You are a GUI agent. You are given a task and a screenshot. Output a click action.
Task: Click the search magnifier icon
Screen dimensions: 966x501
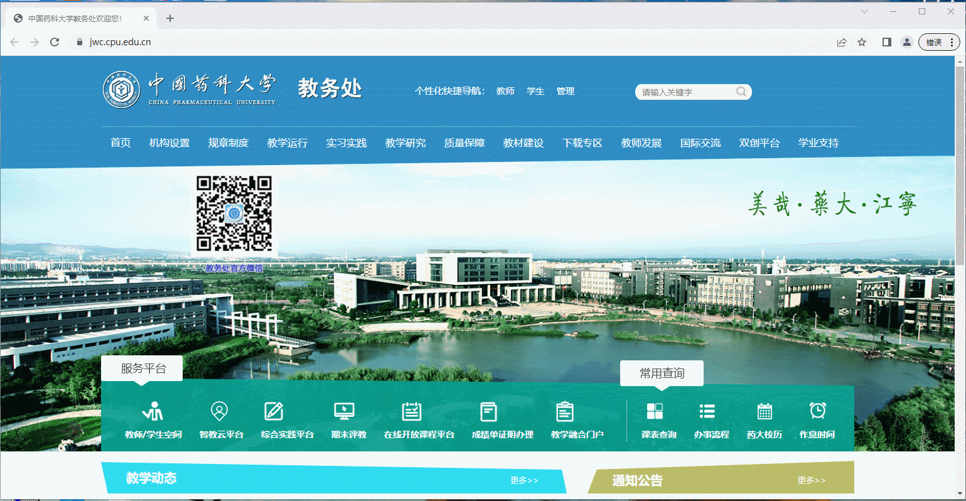pyautogui.click(x=741, y=92)
